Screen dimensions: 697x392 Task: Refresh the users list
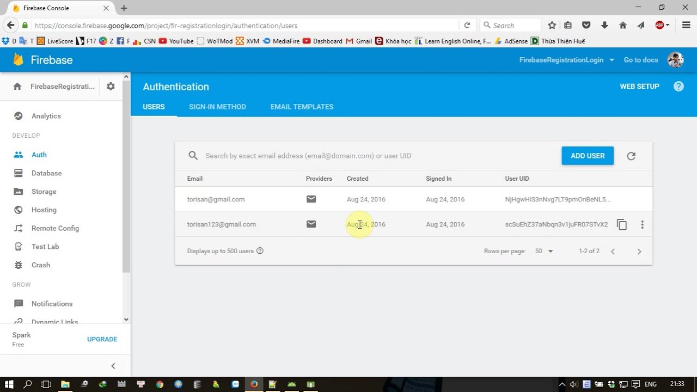pos(631,156)
